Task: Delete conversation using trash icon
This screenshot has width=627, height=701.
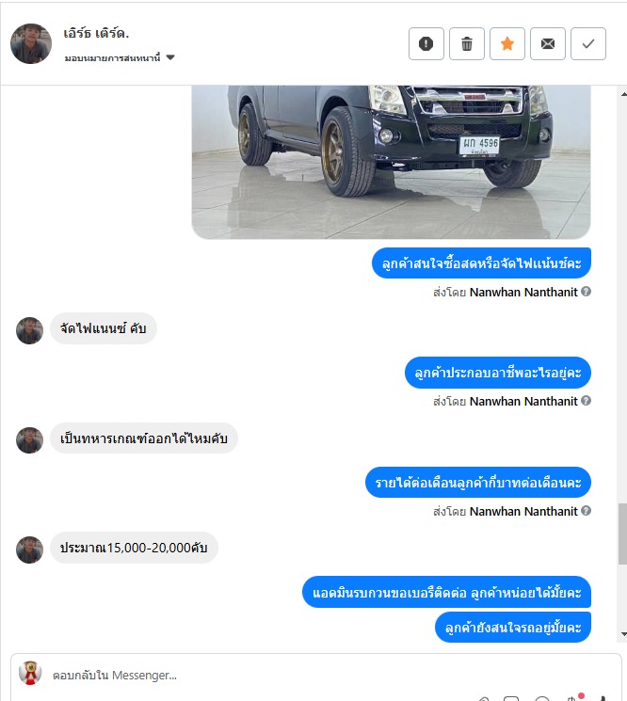Action: (x=466, y=44)
